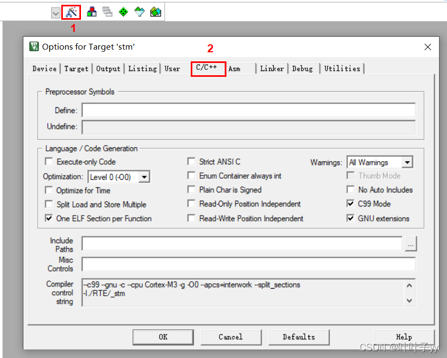Click the green diamond Run-Time Environment icon
Image resolution: width=447 pixels, height=358 pixels.
(x=124, y=12)
